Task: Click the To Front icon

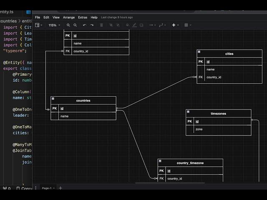Action: point(111,25)
